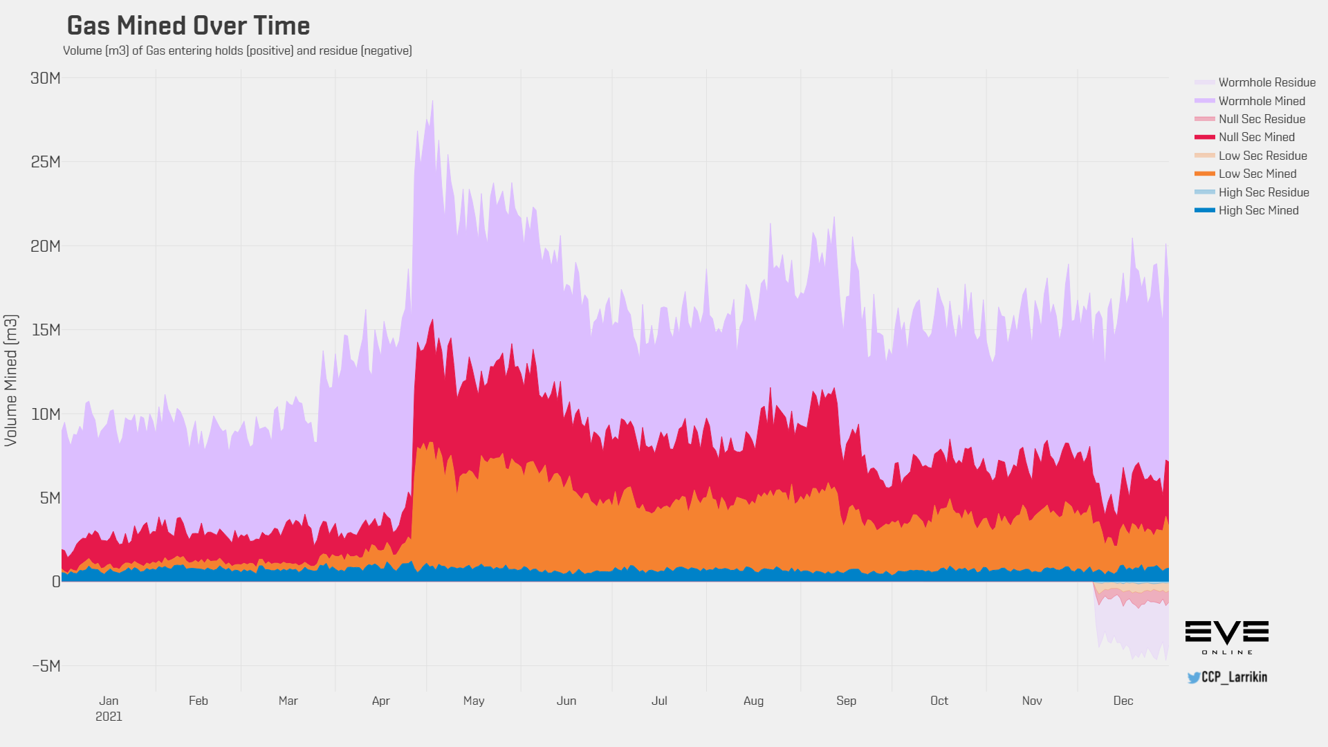Click the chart subtitle about gas volume

(x=237, y=50)
